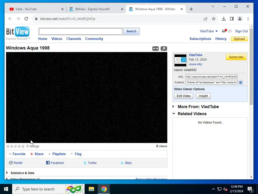Viewport: 258px width, 194px height.
Task: Click the Favorite heart option
Action: pyautogui.click(x=17, y=154)
